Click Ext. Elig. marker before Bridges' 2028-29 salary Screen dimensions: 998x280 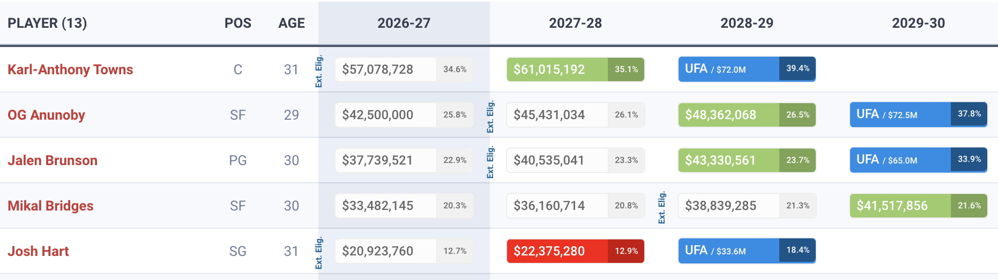662,207
